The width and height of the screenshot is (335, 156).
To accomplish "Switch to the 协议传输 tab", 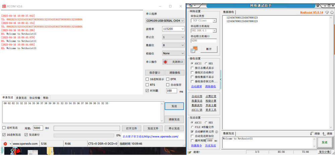I will pos(35,98).
